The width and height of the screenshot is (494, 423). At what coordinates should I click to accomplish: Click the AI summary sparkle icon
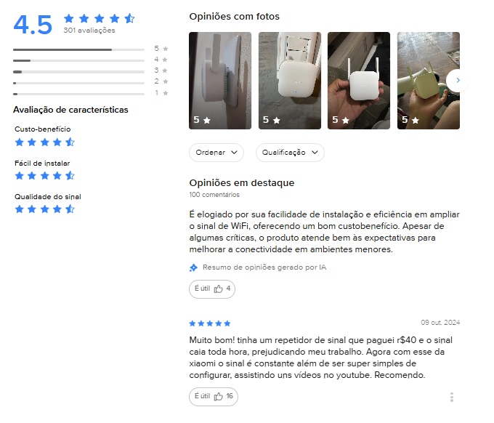[193, 267]
